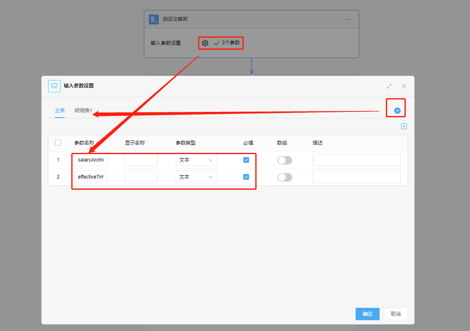Switch to the 明细表1 tab
The height and width of the screenshot is (331, 470).
(83, 111)
